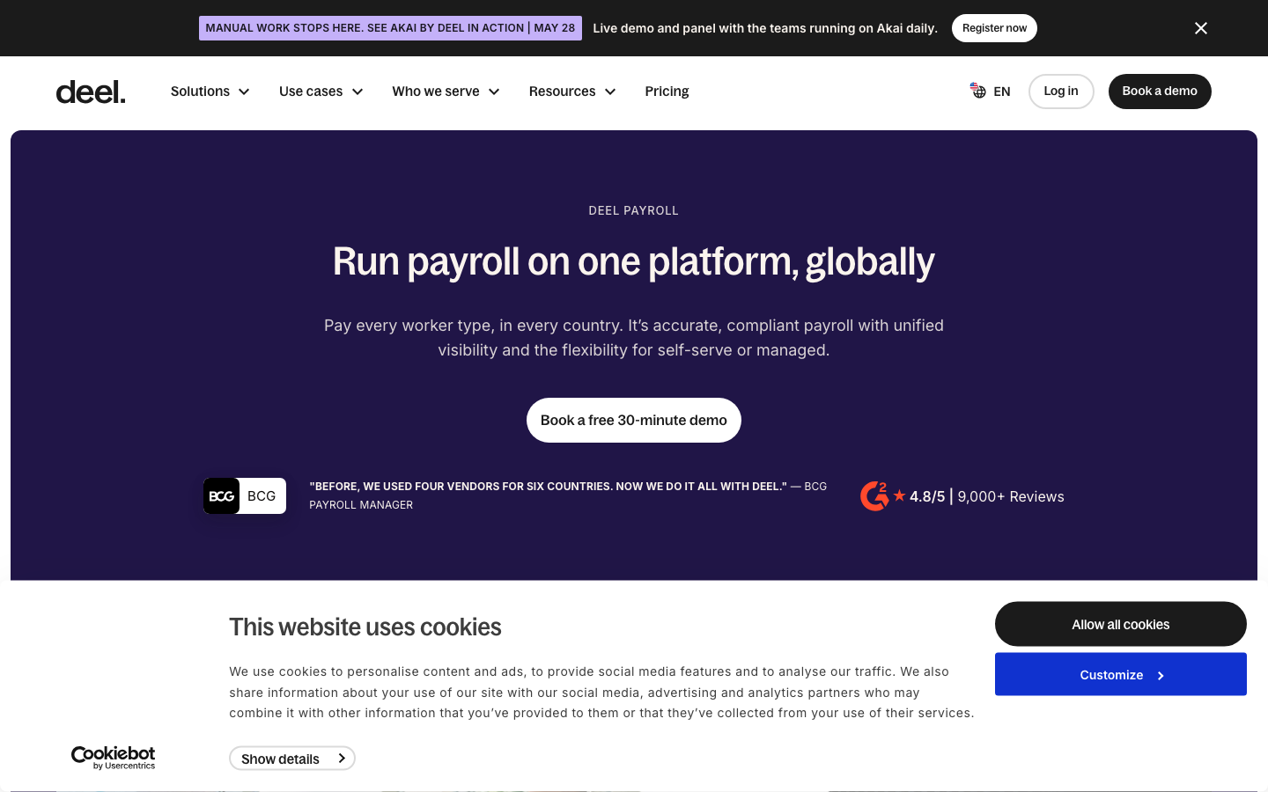Viewport: 1268px width, 792px height.
Task: Expand the Who we serve menu
Action: pos(446,92)
